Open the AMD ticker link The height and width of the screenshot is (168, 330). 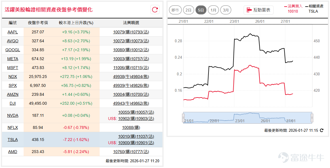(x=13, y=152)
